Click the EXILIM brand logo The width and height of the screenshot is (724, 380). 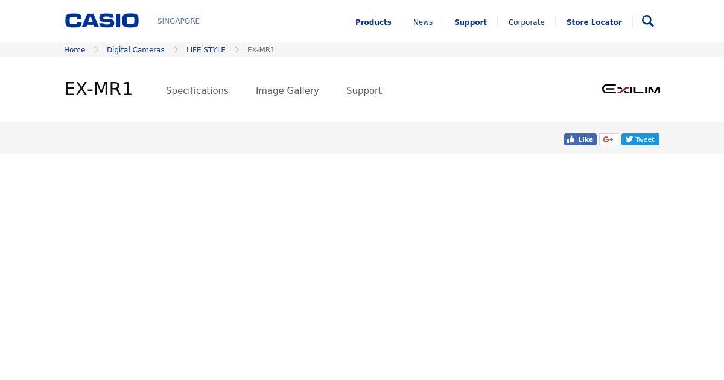coord(631,89)
